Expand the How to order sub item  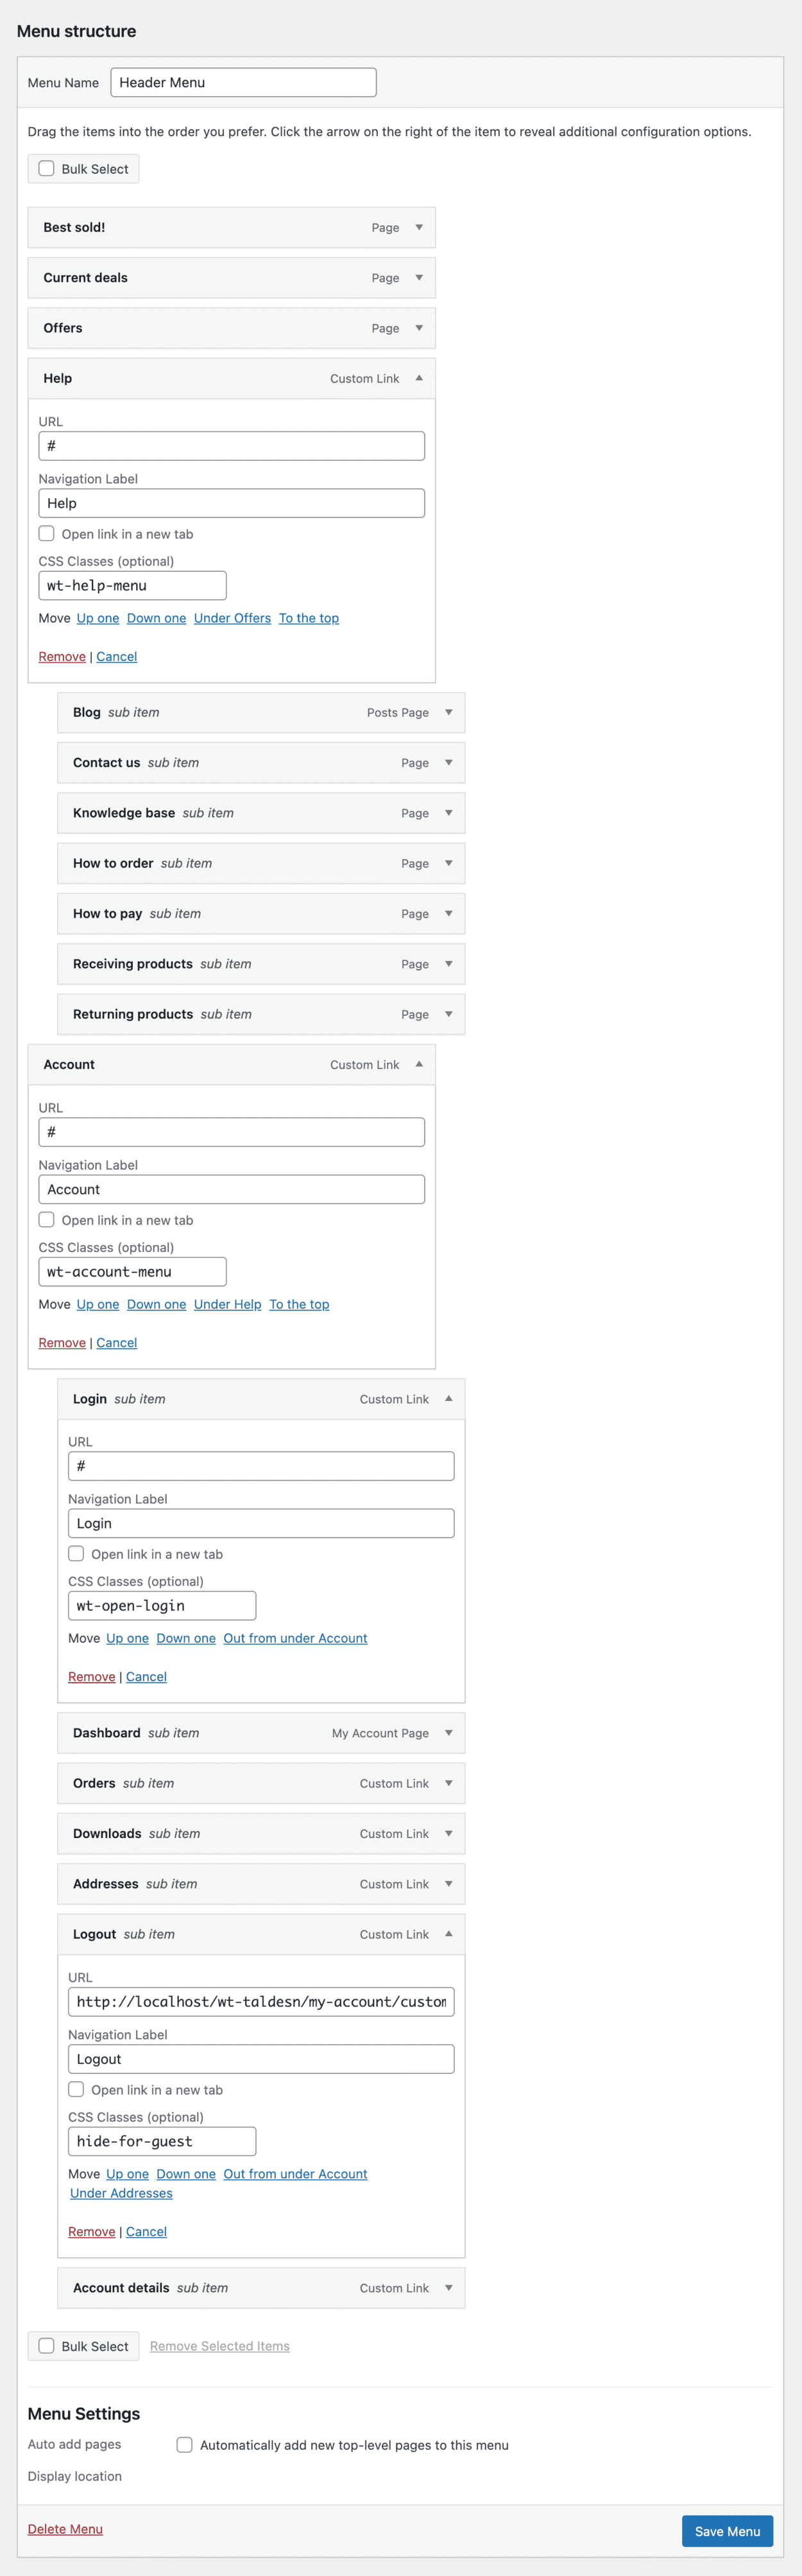pos(448,863)
